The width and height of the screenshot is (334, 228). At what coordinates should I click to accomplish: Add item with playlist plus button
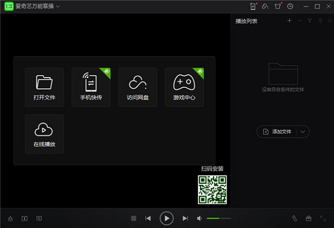pyautogui.click(x=289, y=21)
